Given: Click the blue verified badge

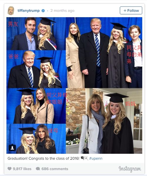Looking at the screenshot, I should coord(43,11).
